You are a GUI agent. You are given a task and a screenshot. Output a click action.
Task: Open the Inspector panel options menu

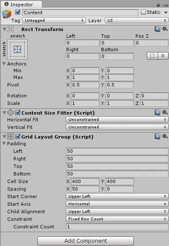(165, 5)
